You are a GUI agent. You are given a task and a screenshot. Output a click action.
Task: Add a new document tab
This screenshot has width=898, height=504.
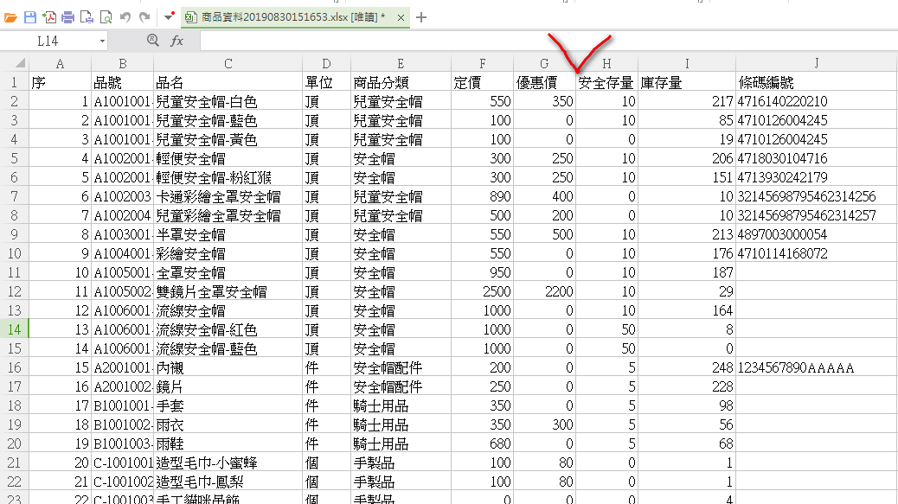(x=421, y=18)
